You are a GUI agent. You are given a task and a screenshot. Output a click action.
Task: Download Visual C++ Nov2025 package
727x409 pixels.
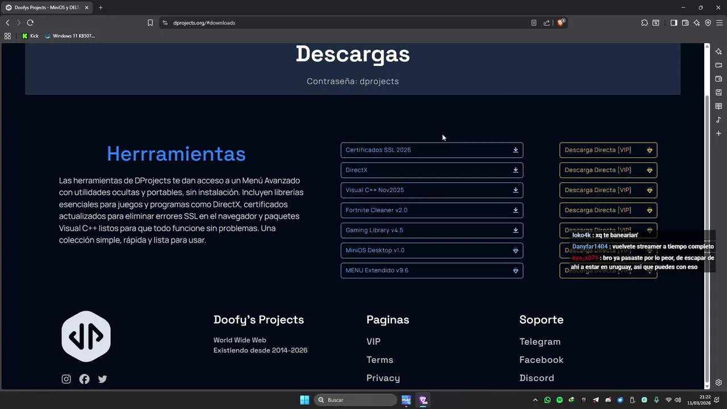tap(432, 190)
